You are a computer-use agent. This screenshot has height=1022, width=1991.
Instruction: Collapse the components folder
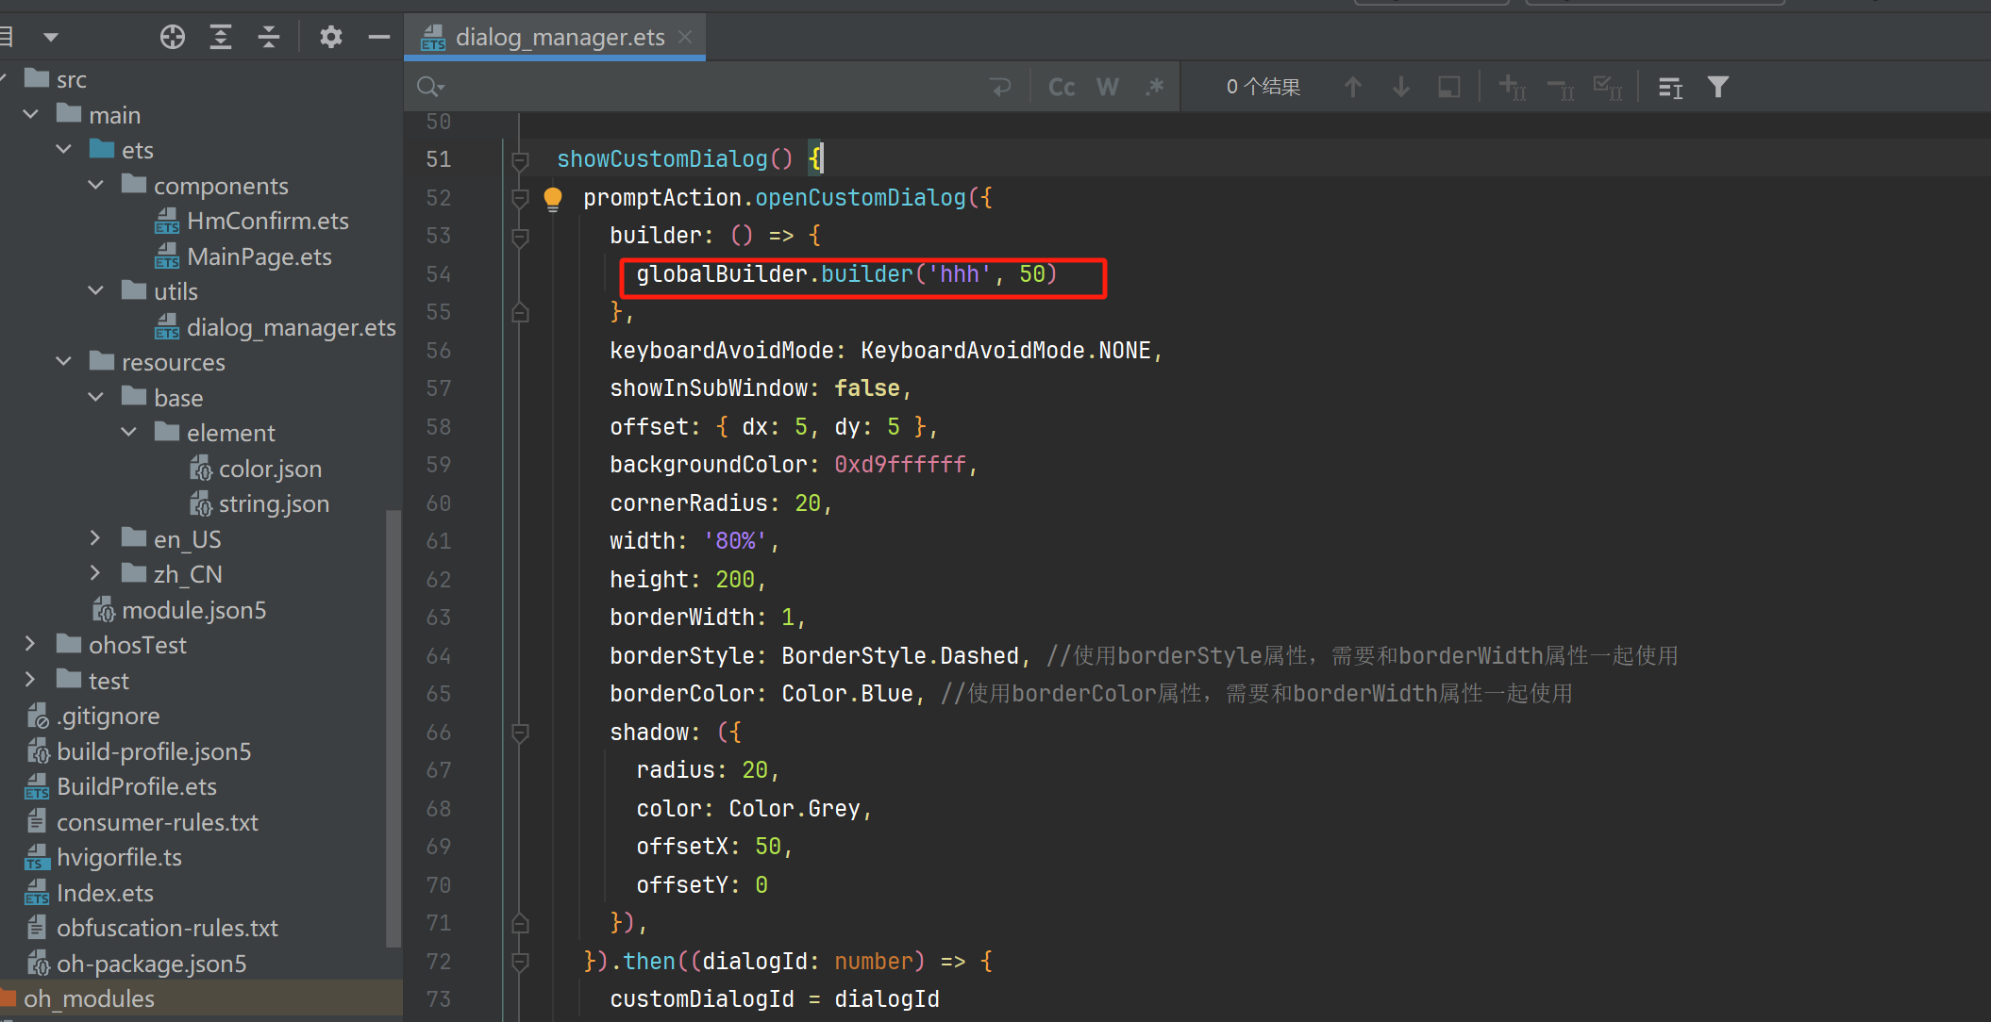coord(95,185)
